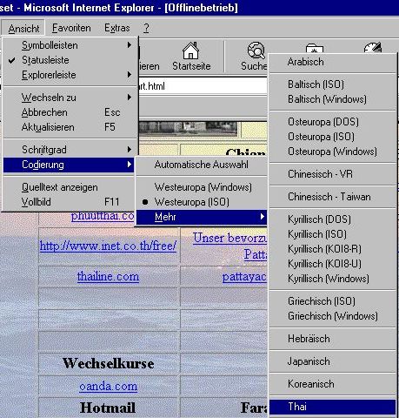The height and width of the screenshot is (418, 399).
Task: Select Baltisch (ISO) encoding
Action: pos(332,84)
